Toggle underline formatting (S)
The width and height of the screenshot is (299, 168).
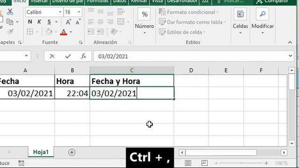tap(49, 22)
